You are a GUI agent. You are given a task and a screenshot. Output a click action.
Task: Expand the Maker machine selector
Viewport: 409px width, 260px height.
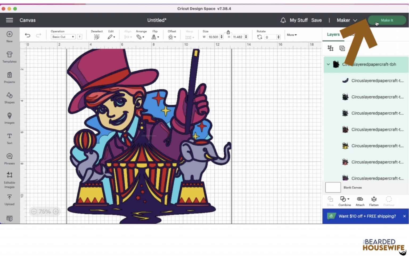[347, 20]
